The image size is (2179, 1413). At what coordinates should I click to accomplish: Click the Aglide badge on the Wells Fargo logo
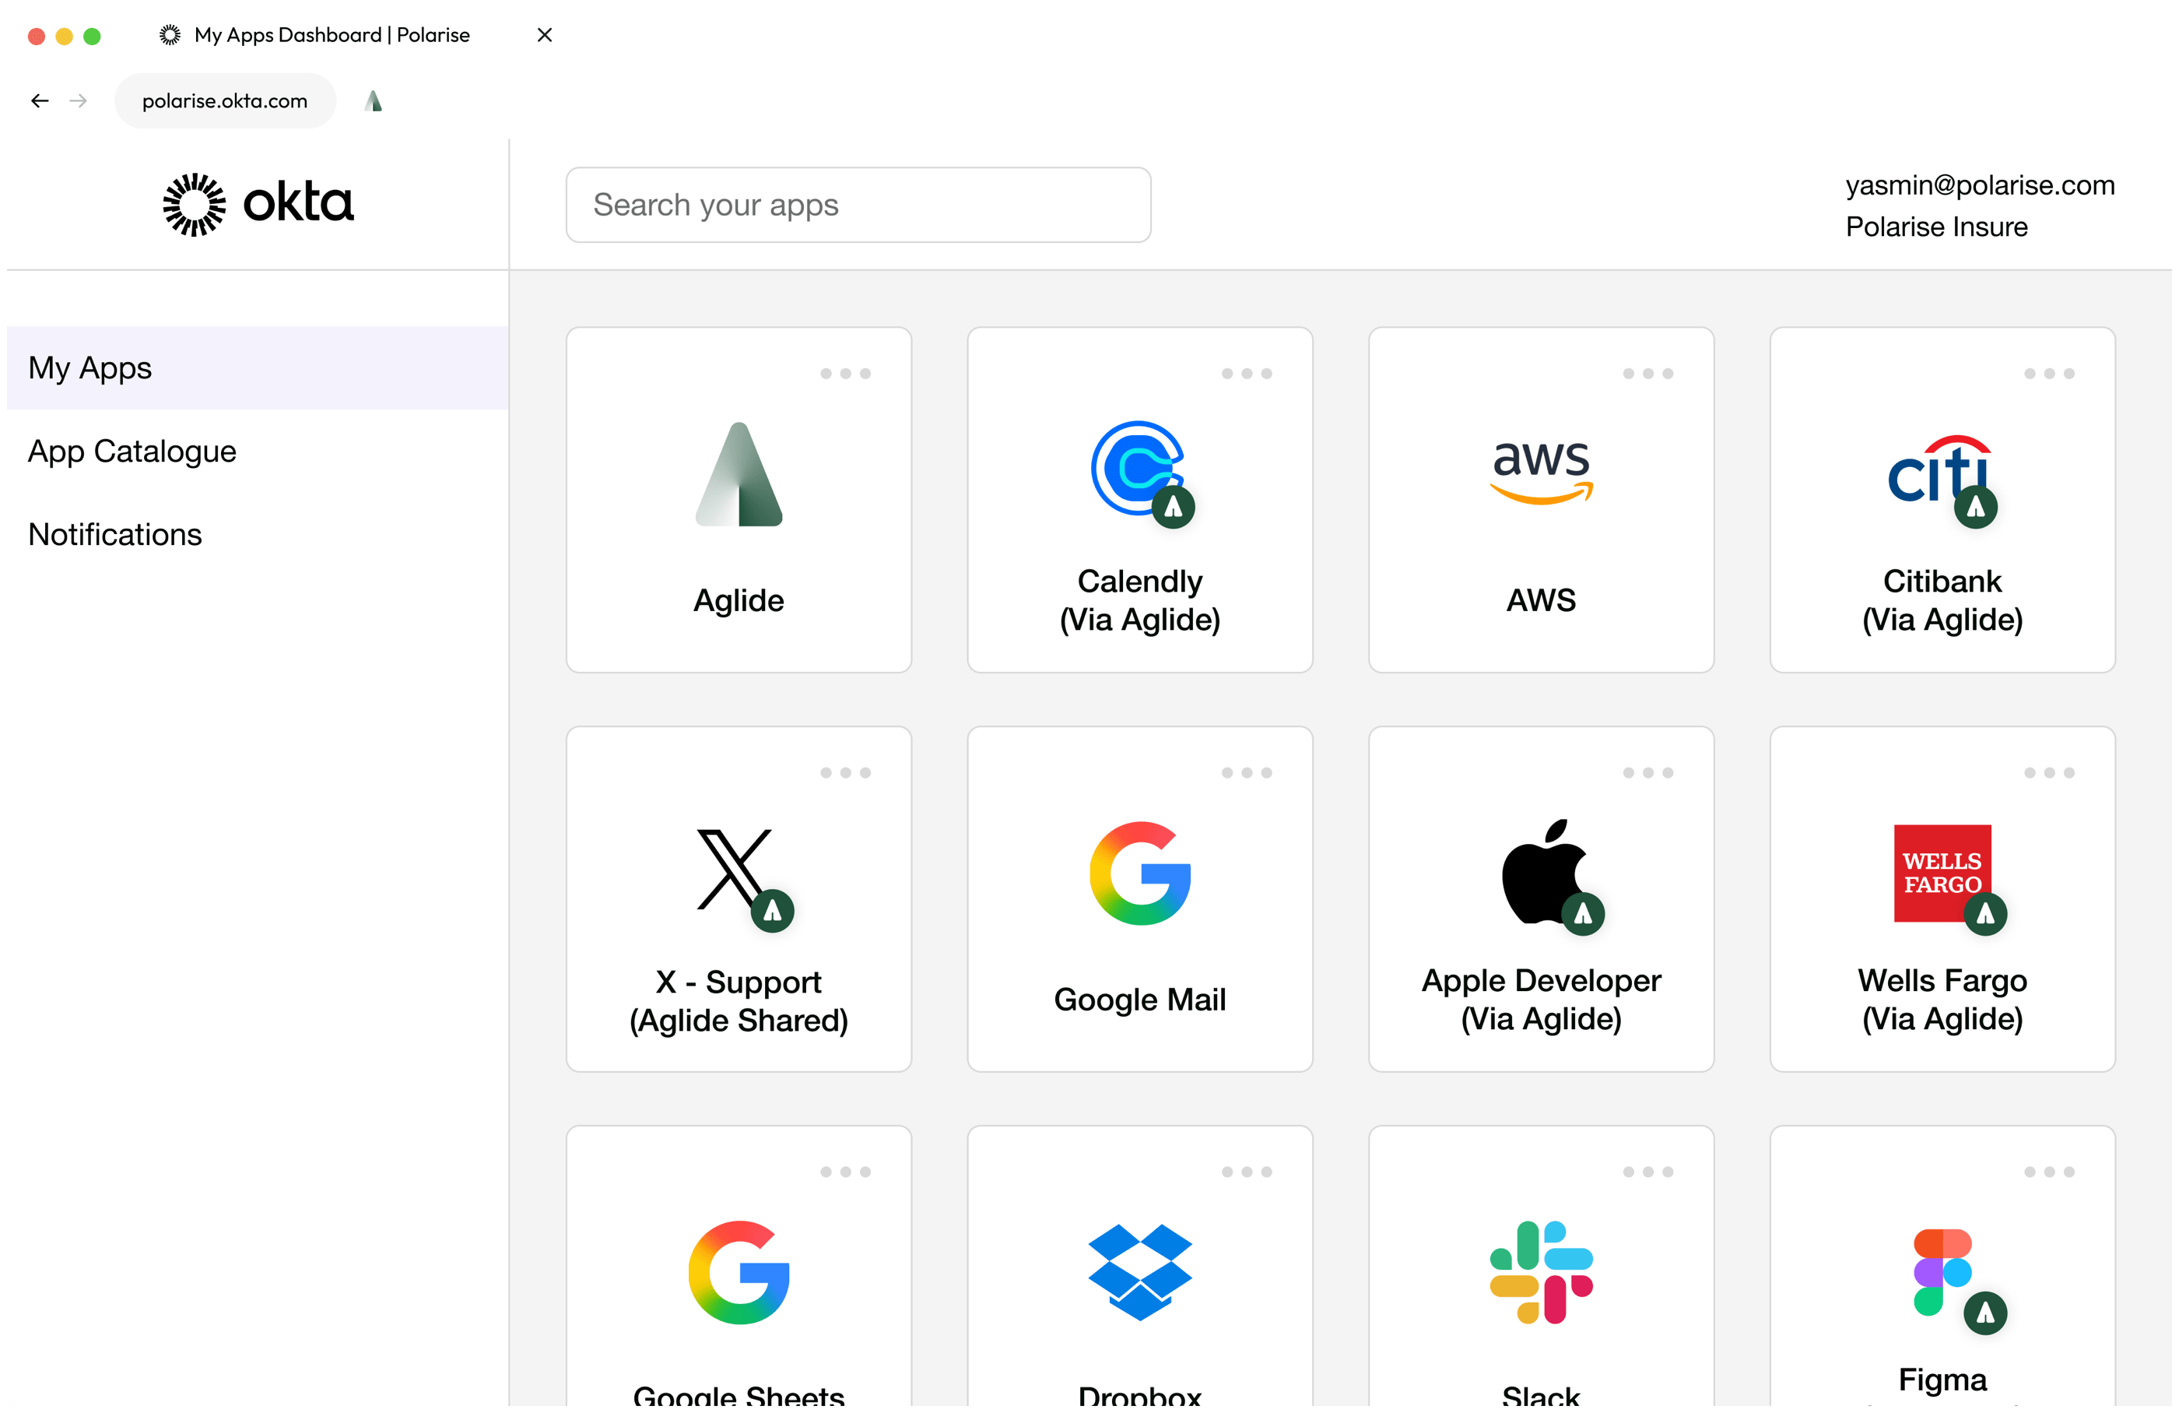pos(1985,913)
